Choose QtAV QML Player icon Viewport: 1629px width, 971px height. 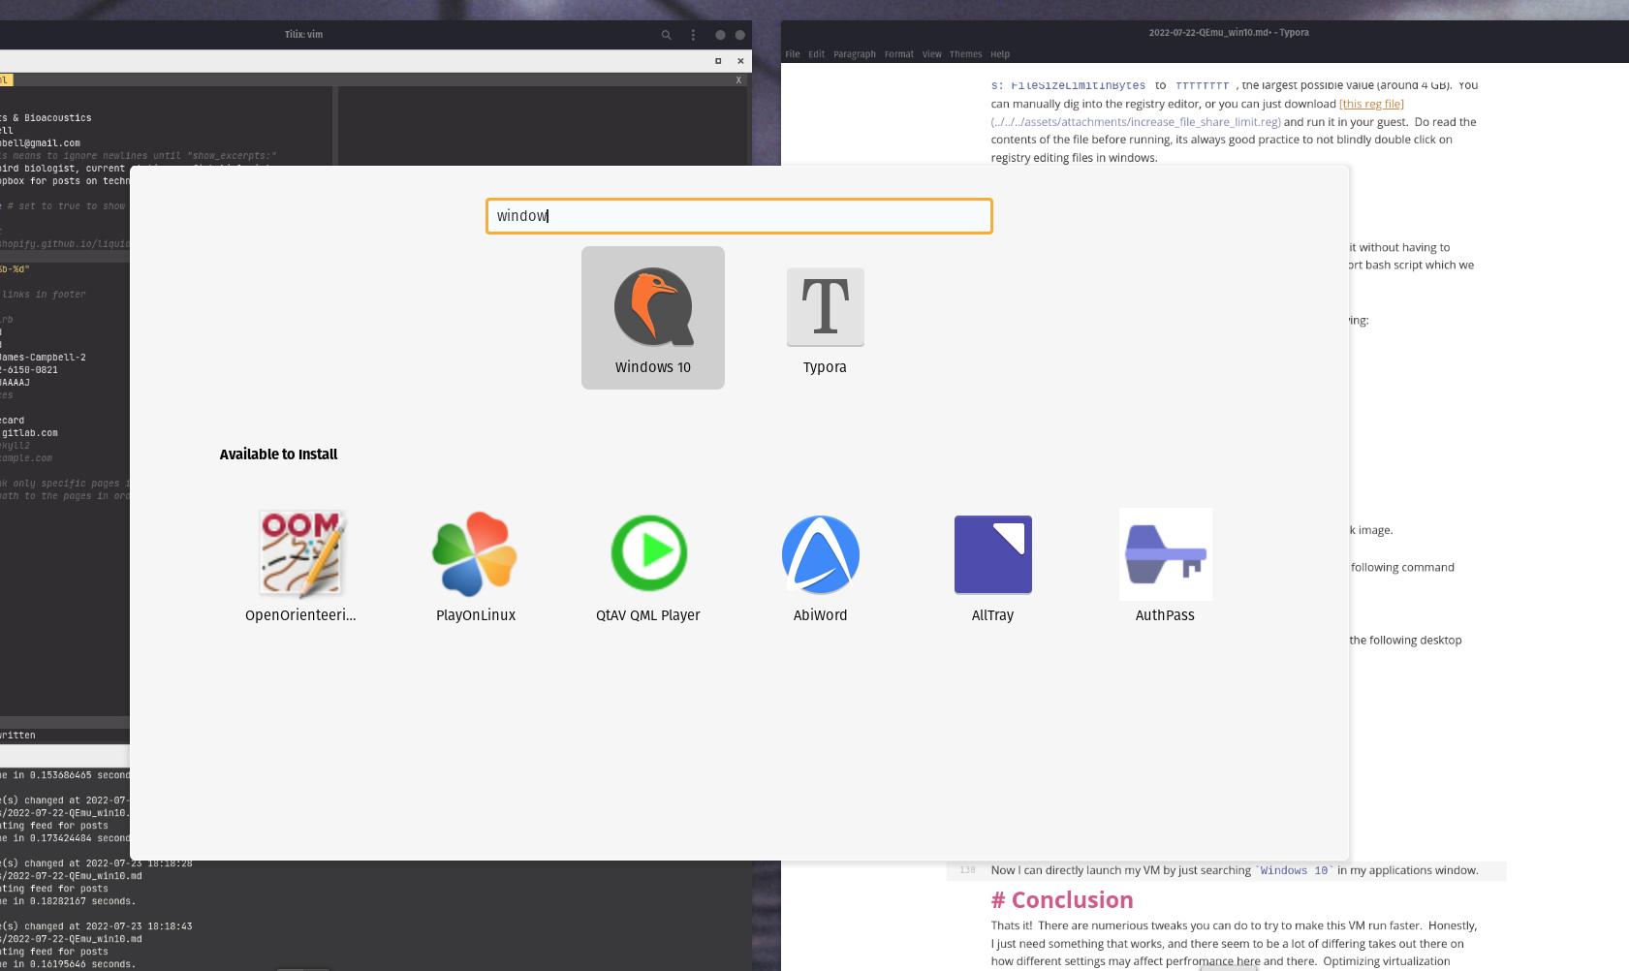click(x=648, y=554)
